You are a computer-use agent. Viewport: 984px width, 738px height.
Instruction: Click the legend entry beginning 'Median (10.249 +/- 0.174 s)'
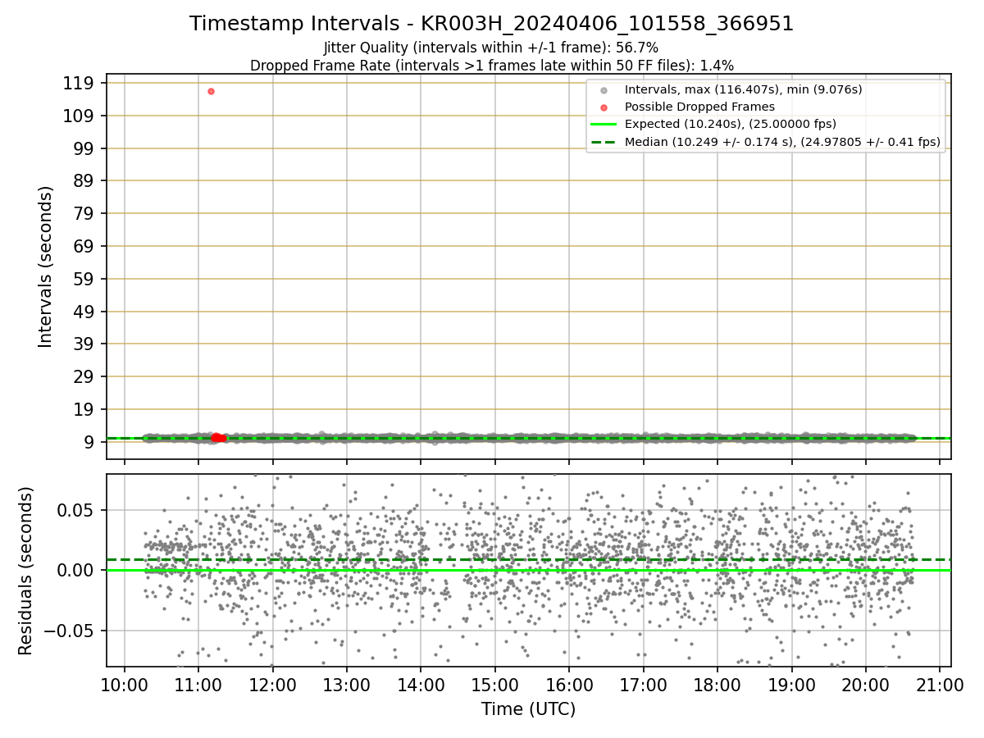(782, 141)
